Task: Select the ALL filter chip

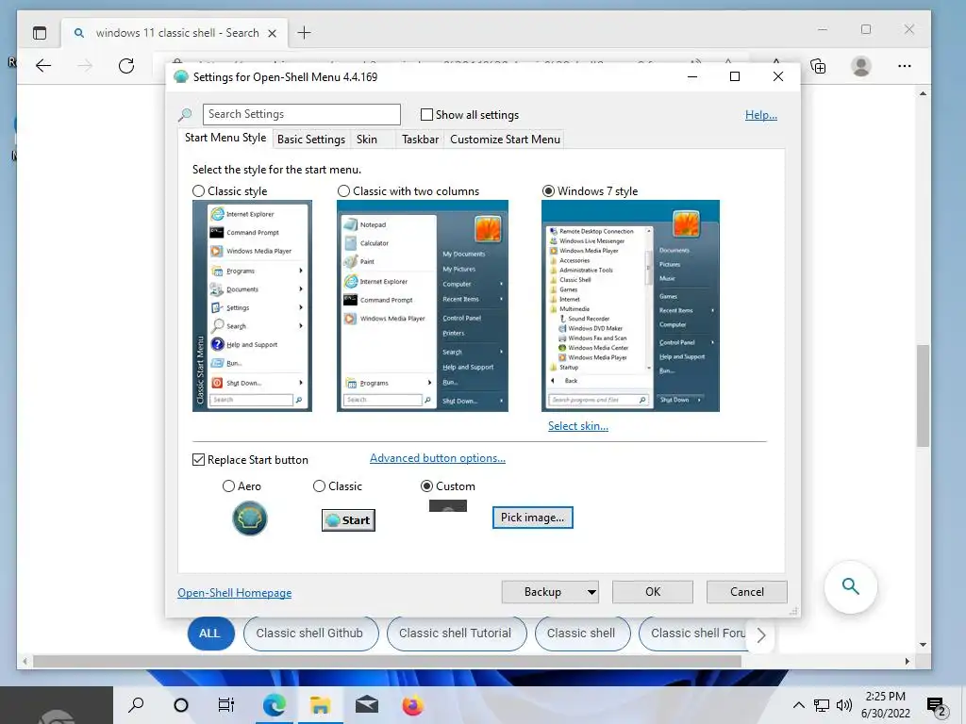Action: 209,633
